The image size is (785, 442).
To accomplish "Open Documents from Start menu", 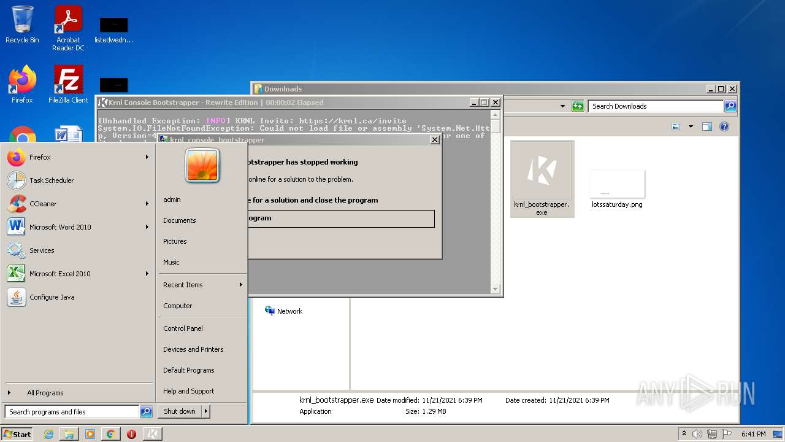I will 180,220.
